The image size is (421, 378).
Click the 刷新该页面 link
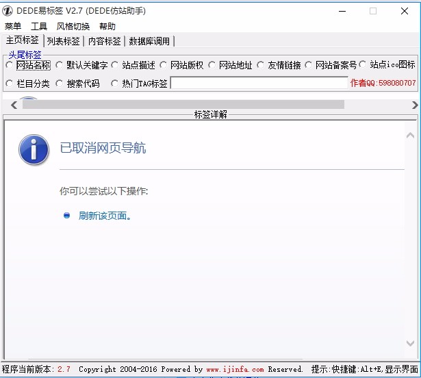pos(105,216)
